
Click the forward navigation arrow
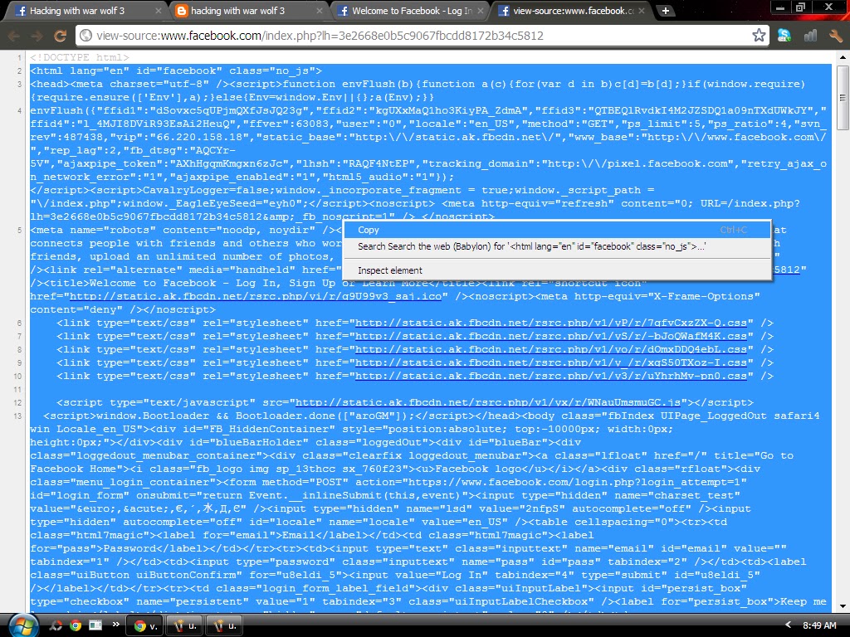pos(35,36)
